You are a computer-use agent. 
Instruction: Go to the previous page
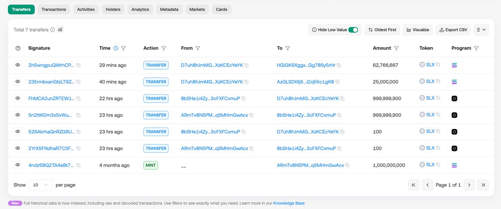tap(427, 185)
